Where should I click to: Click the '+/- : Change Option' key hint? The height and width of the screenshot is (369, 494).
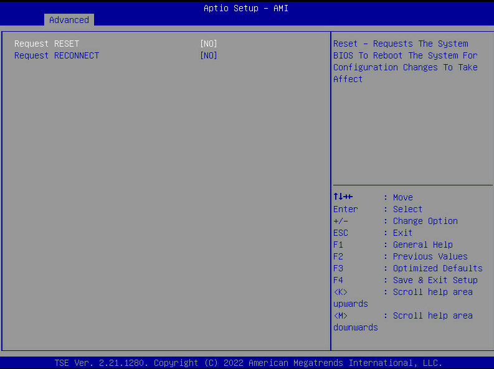[396, 221]
